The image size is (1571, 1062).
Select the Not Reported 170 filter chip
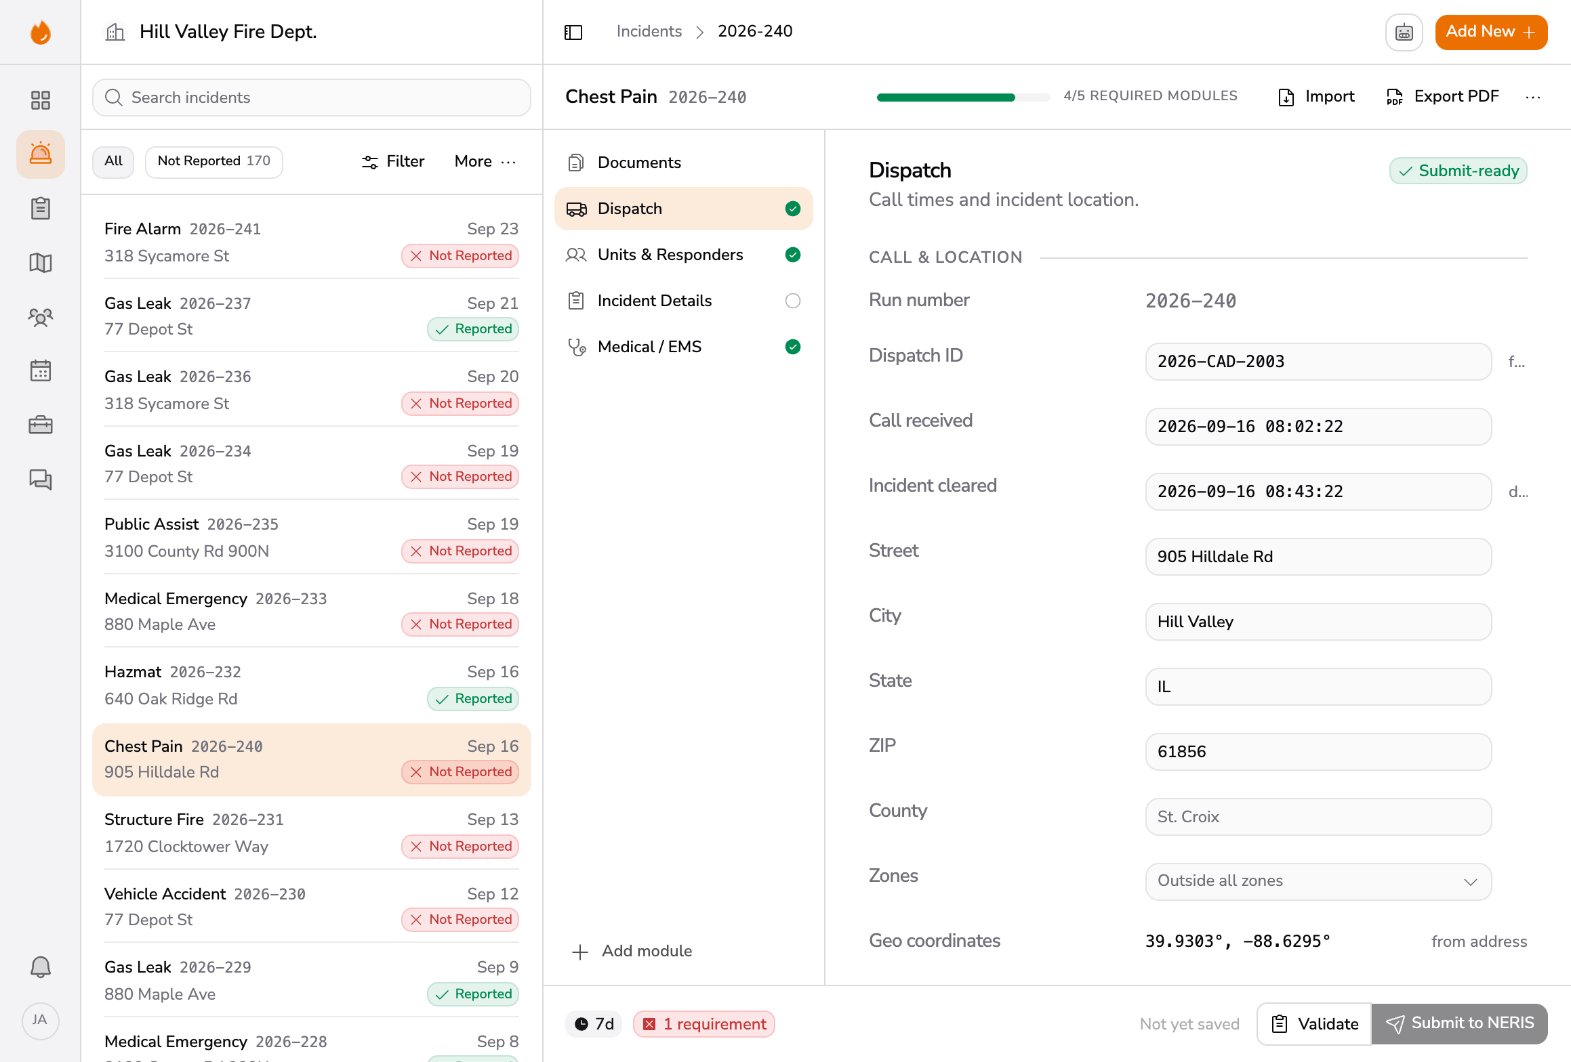[214, 162]
